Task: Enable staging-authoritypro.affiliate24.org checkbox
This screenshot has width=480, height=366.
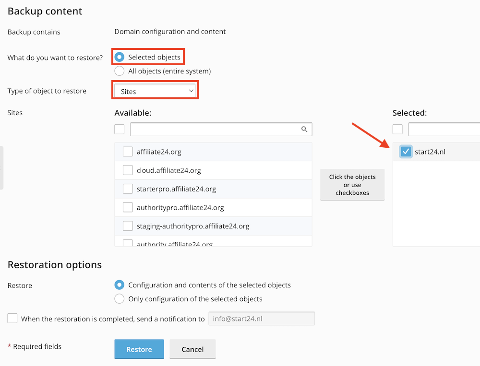Action: click(x=128, y=226)
